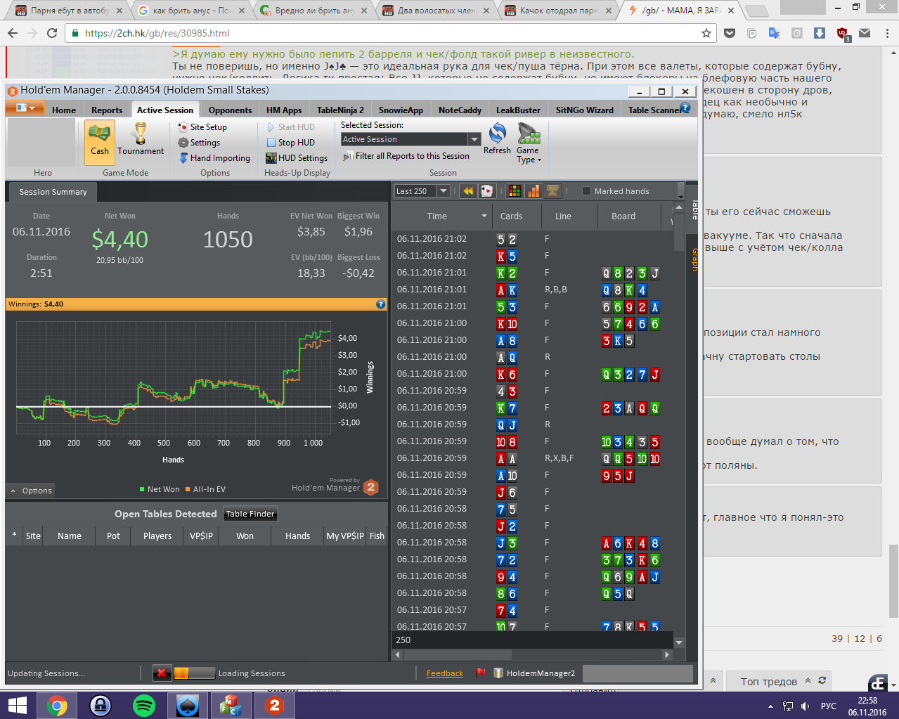Open the Last 250 hands dropdown

pos(443,191)
